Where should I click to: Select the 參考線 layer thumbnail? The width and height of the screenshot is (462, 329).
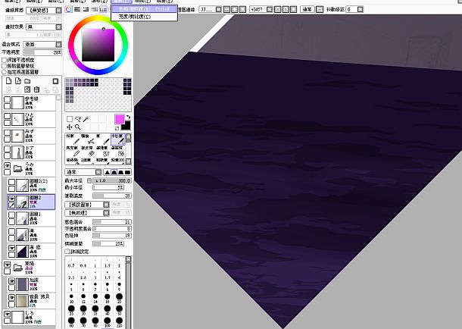17,102
